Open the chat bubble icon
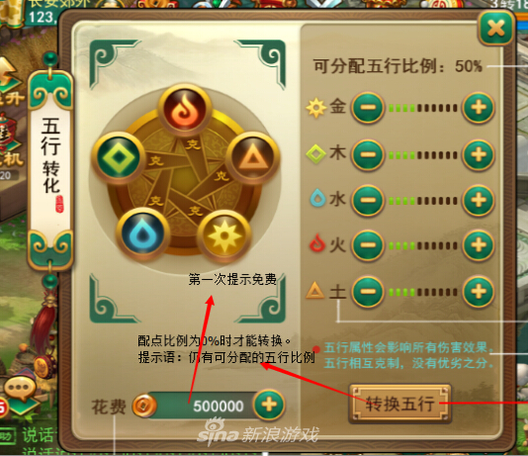Image resolution: width=528 pixels, height=456 pixels. point(19,389)
